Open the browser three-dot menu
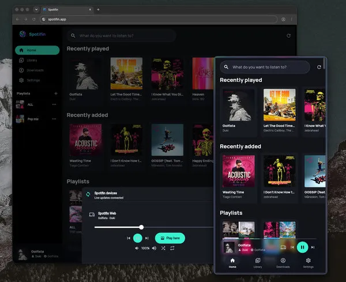Image resolution: width=346 pixels, height=282 pixels. [291, 20]
